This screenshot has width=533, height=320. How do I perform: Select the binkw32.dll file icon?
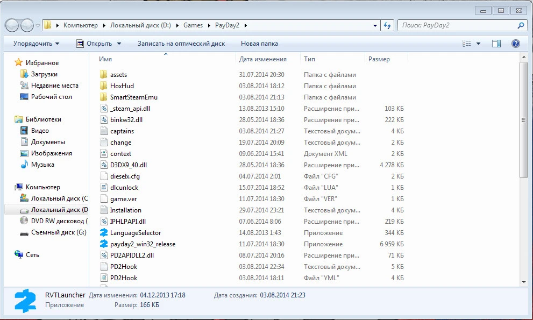point(104,120)
